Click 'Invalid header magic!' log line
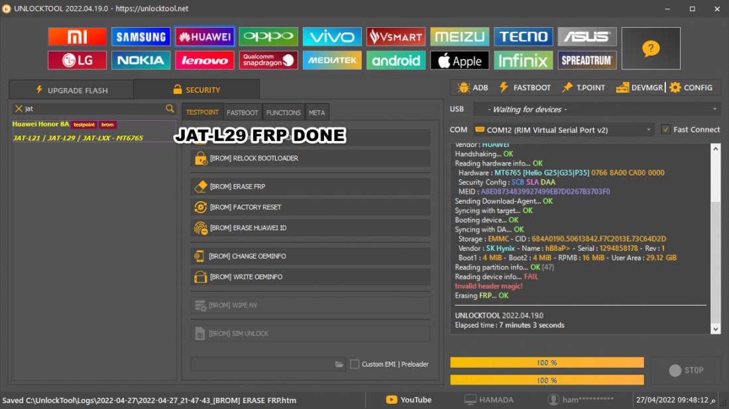 tap(488, 286)
